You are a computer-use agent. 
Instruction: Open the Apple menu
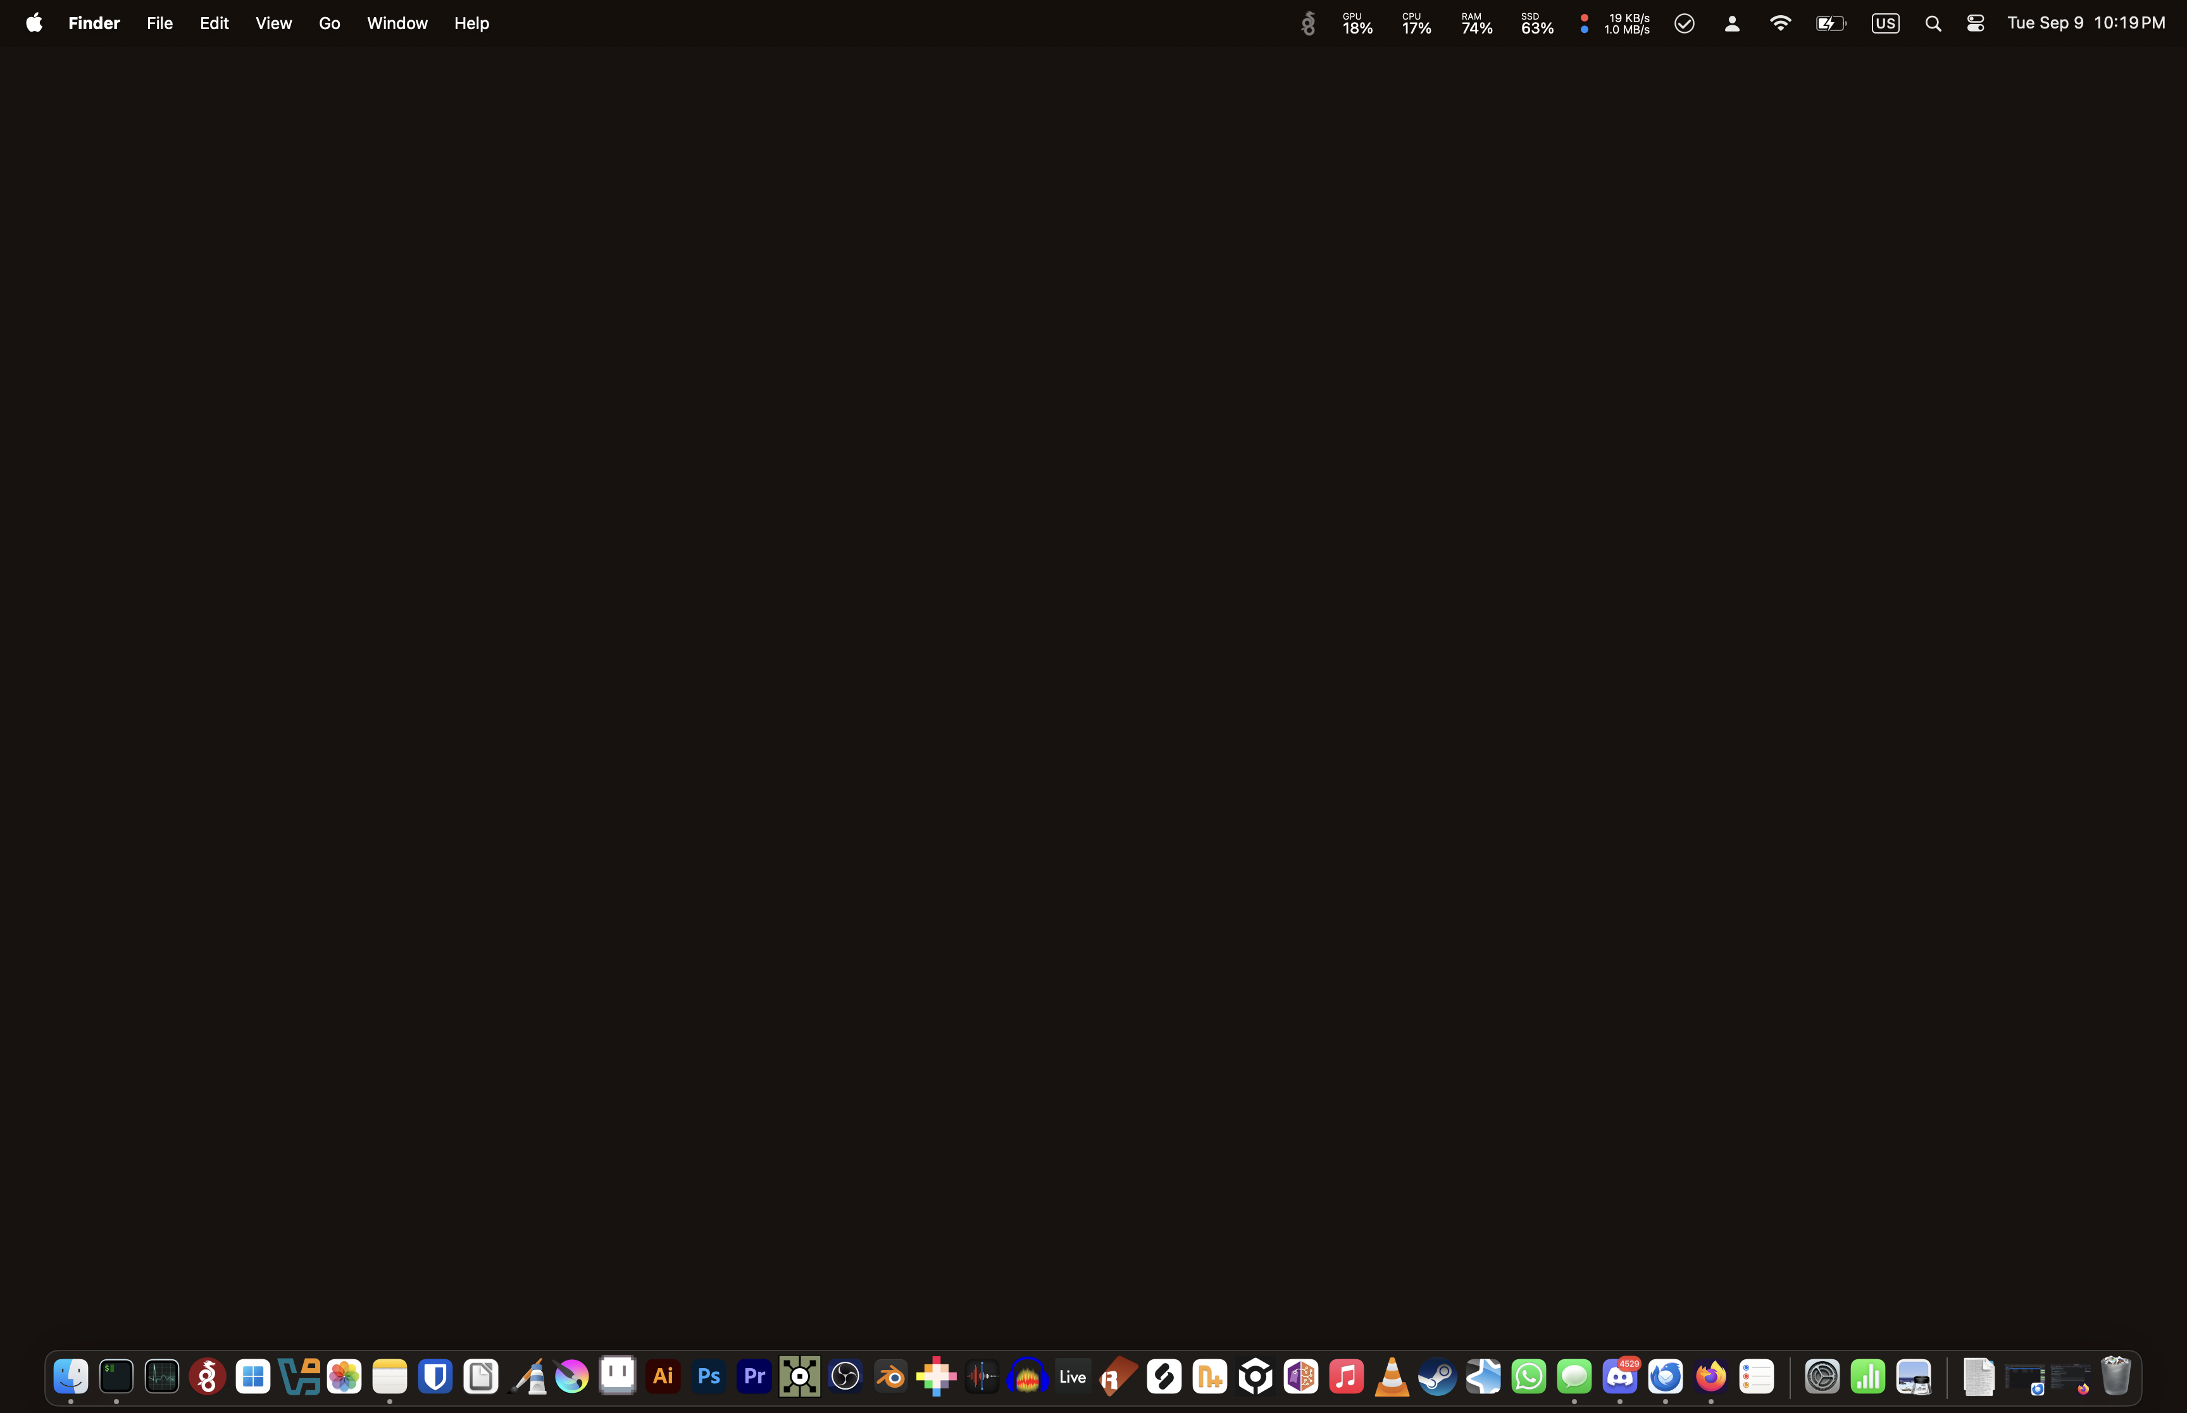[34, 23]
